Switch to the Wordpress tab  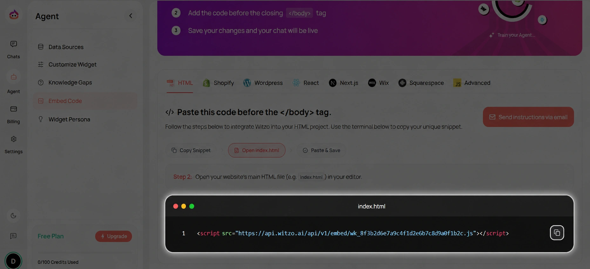263,83
